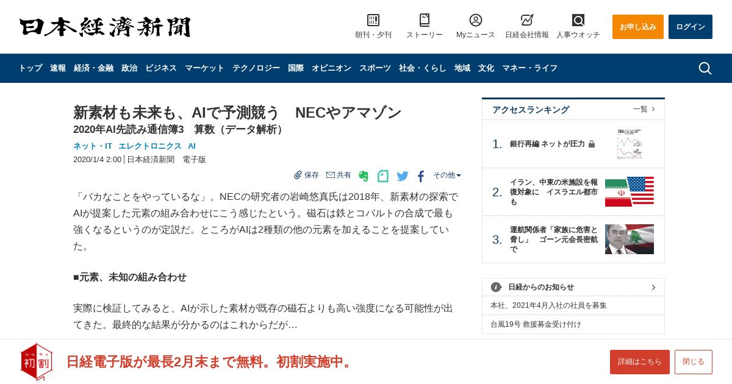Open the Myニュース profile icon
The height and width of the screenshot is (384, 732).
click(476, 20)
